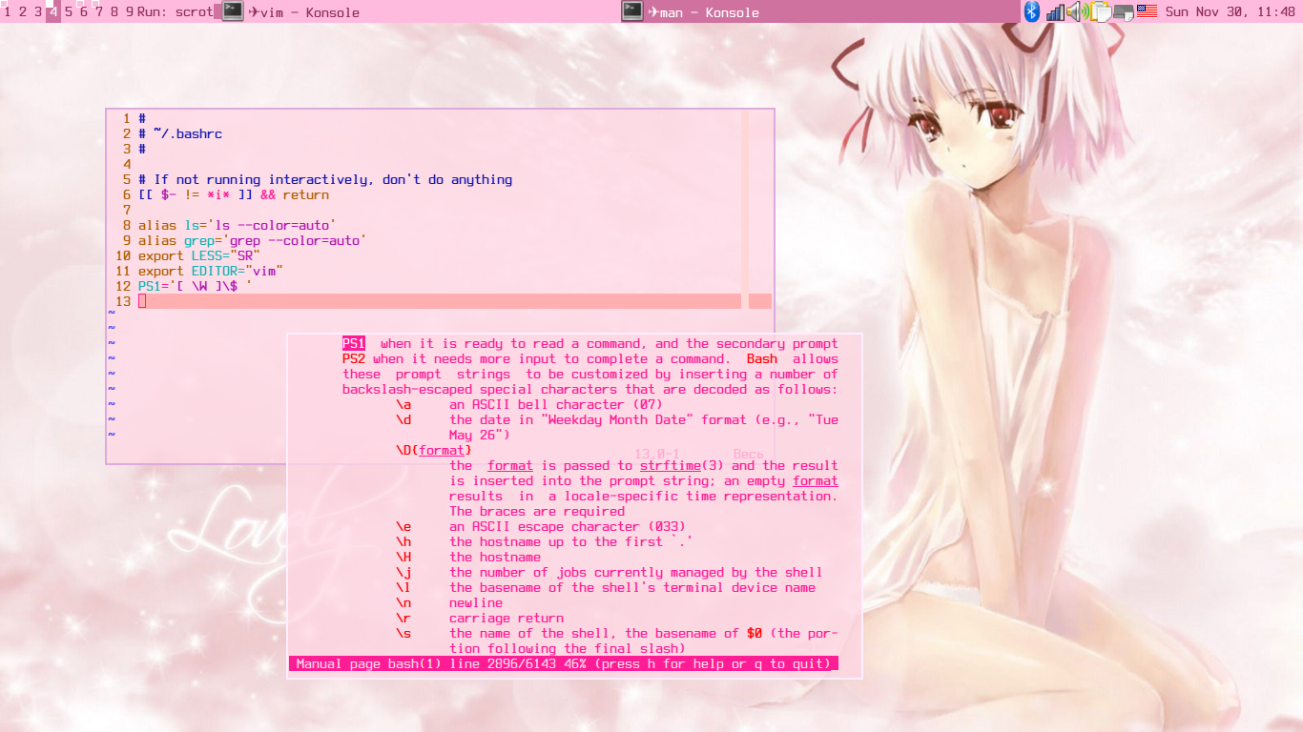Click the underlined 'strftime' reference
Image resolution: width=1303 pixels, height=732 pixels.
pyautogui.click(x=671, y=466)
